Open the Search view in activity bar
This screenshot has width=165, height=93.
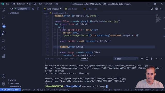3,17
